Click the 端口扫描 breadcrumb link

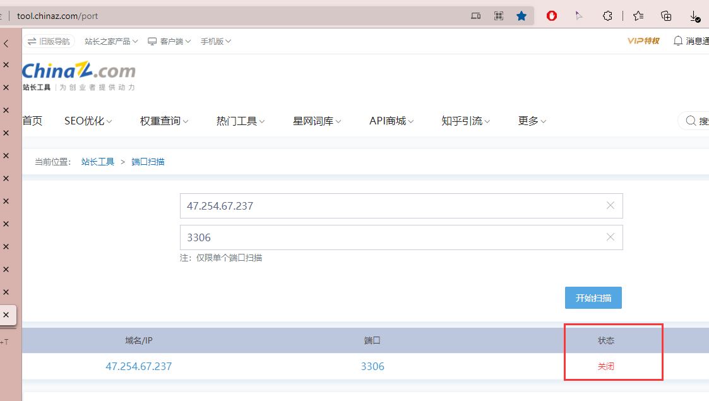pos(148,162)
